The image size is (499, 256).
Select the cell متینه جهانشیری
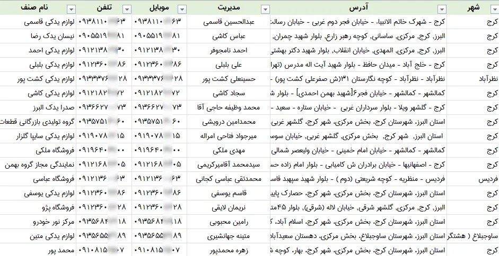(x=229, y=236)
